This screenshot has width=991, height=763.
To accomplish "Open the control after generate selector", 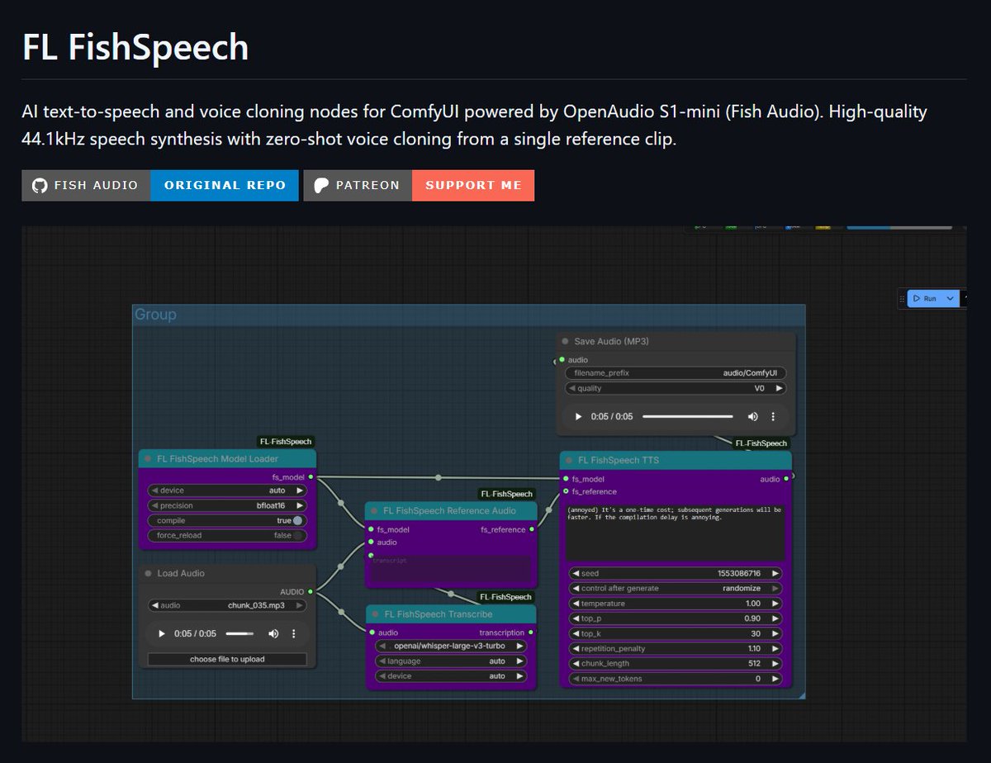I will tap(676, 588).
